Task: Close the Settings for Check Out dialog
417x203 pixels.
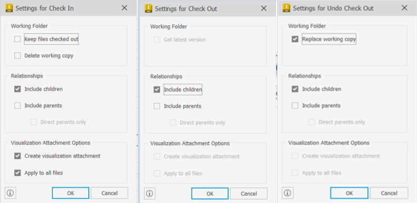Action: (263, 8)
